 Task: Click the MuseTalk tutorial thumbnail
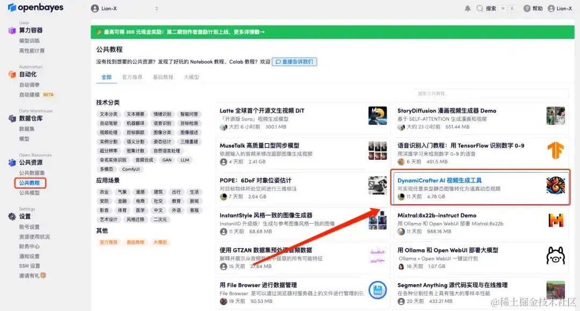click(x=378, y=150)
